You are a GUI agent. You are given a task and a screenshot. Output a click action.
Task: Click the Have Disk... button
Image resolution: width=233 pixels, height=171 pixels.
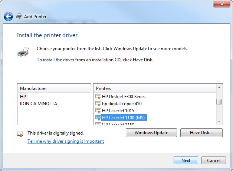[201, 133]
